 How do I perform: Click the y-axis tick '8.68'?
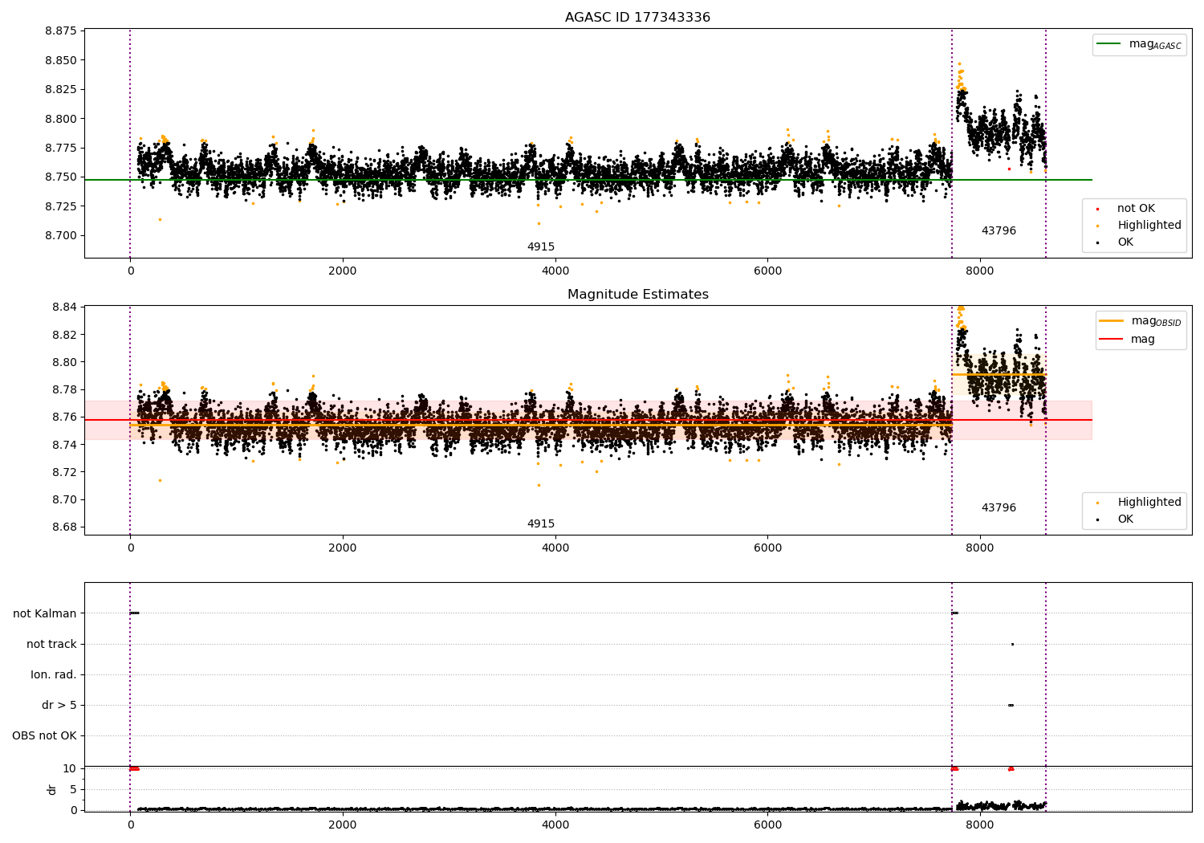64,527
